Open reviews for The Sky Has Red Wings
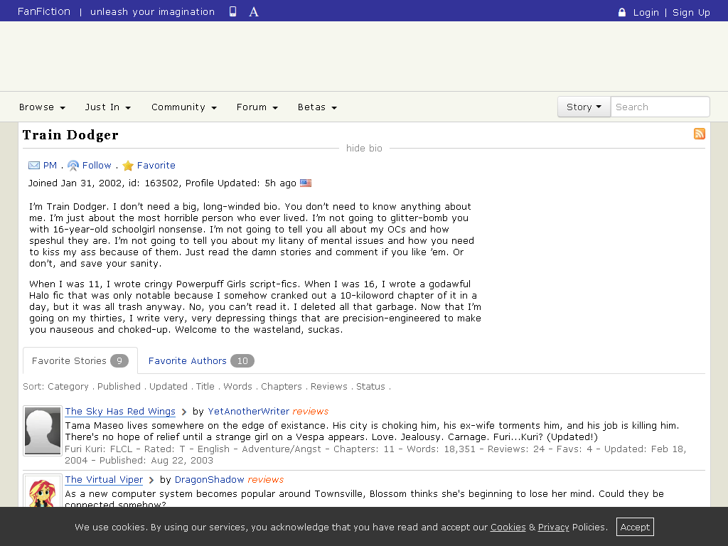This screenshot has width=728, height=546. pos(310,412)
